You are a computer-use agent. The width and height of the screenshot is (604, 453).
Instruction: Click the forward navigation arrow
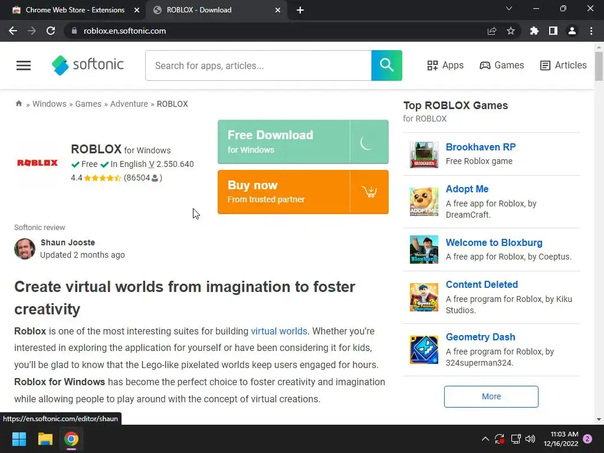click(x=32, y=31)
